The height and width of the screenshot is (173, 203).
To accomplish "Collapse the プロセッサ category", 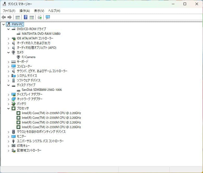I will [8, 108].
